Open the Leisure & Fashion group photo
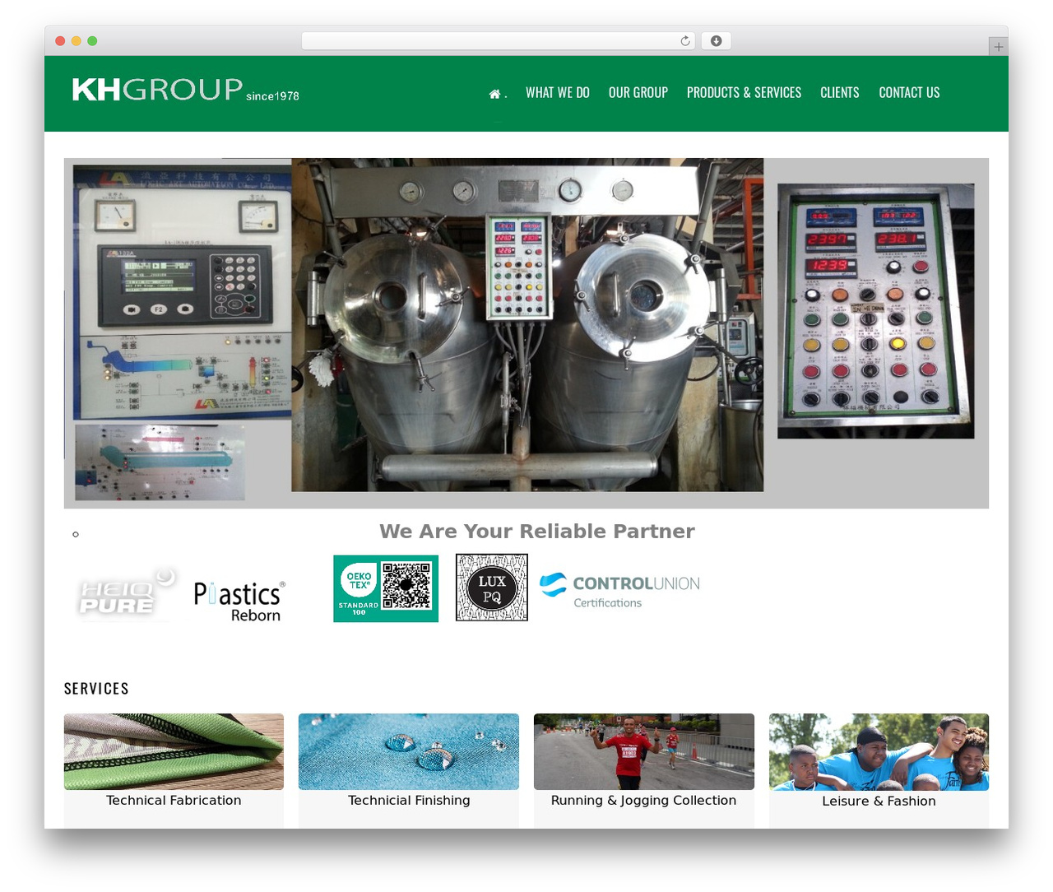Viewport: 1053px width, 892px height. 879,752
